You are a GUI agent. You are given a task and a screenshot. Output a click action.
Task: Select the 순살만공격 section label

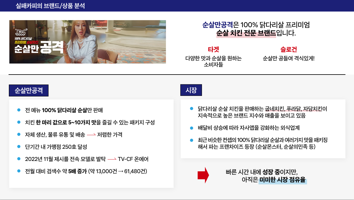click(29, 91)
